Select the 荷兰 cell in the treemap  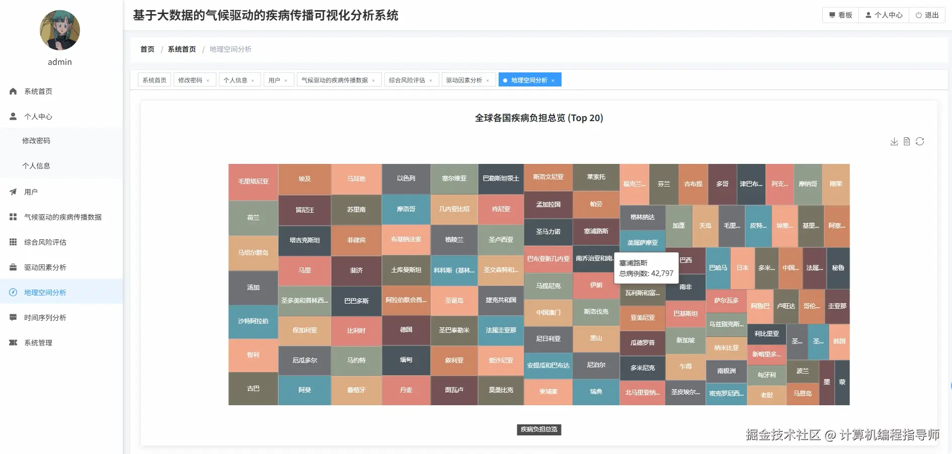click(253, 218)
